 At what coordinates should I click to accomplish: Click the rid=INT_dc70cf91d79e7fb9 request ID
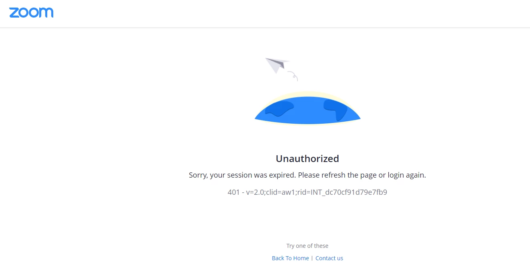coord(346,192)
